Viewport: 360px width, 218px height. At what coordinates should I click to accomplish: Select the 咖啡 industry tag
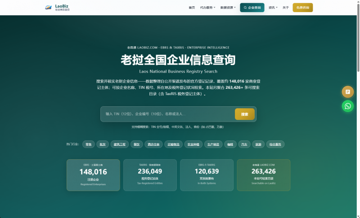230,144
